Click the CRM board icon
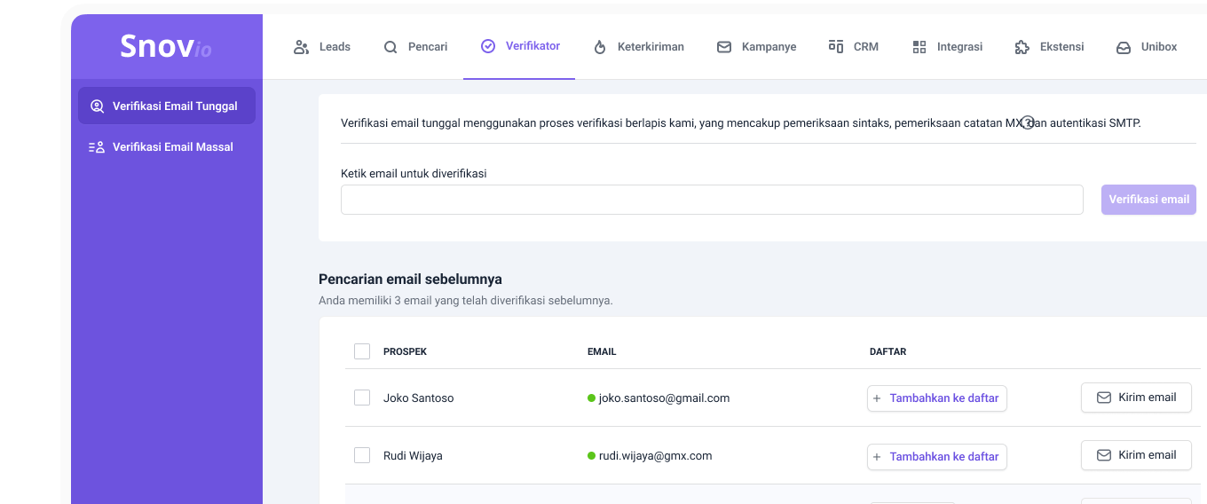The width and height of the screenshot is (1207, 504). [x=836, y=46]
